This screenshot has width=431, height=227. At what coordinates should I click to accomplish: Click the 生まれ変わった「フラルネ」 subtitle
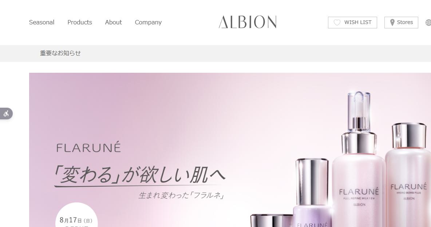[181, 195]
